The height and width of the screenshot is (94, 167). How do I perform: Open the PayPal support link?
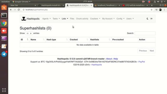(141, 62)
